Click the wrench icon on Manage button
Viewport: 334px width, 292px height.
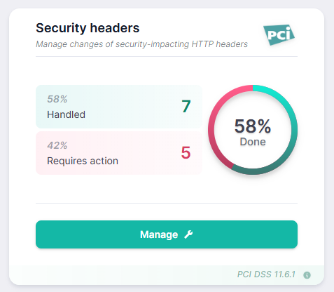(188, 234)
